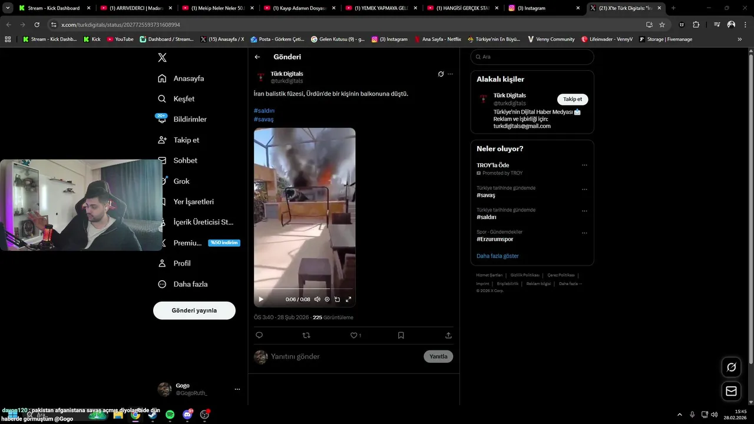This screenshot has width=754, height=424.
Task: Open Steam from the taskbar
Action: pyautogui.click(x=153, y=415)
